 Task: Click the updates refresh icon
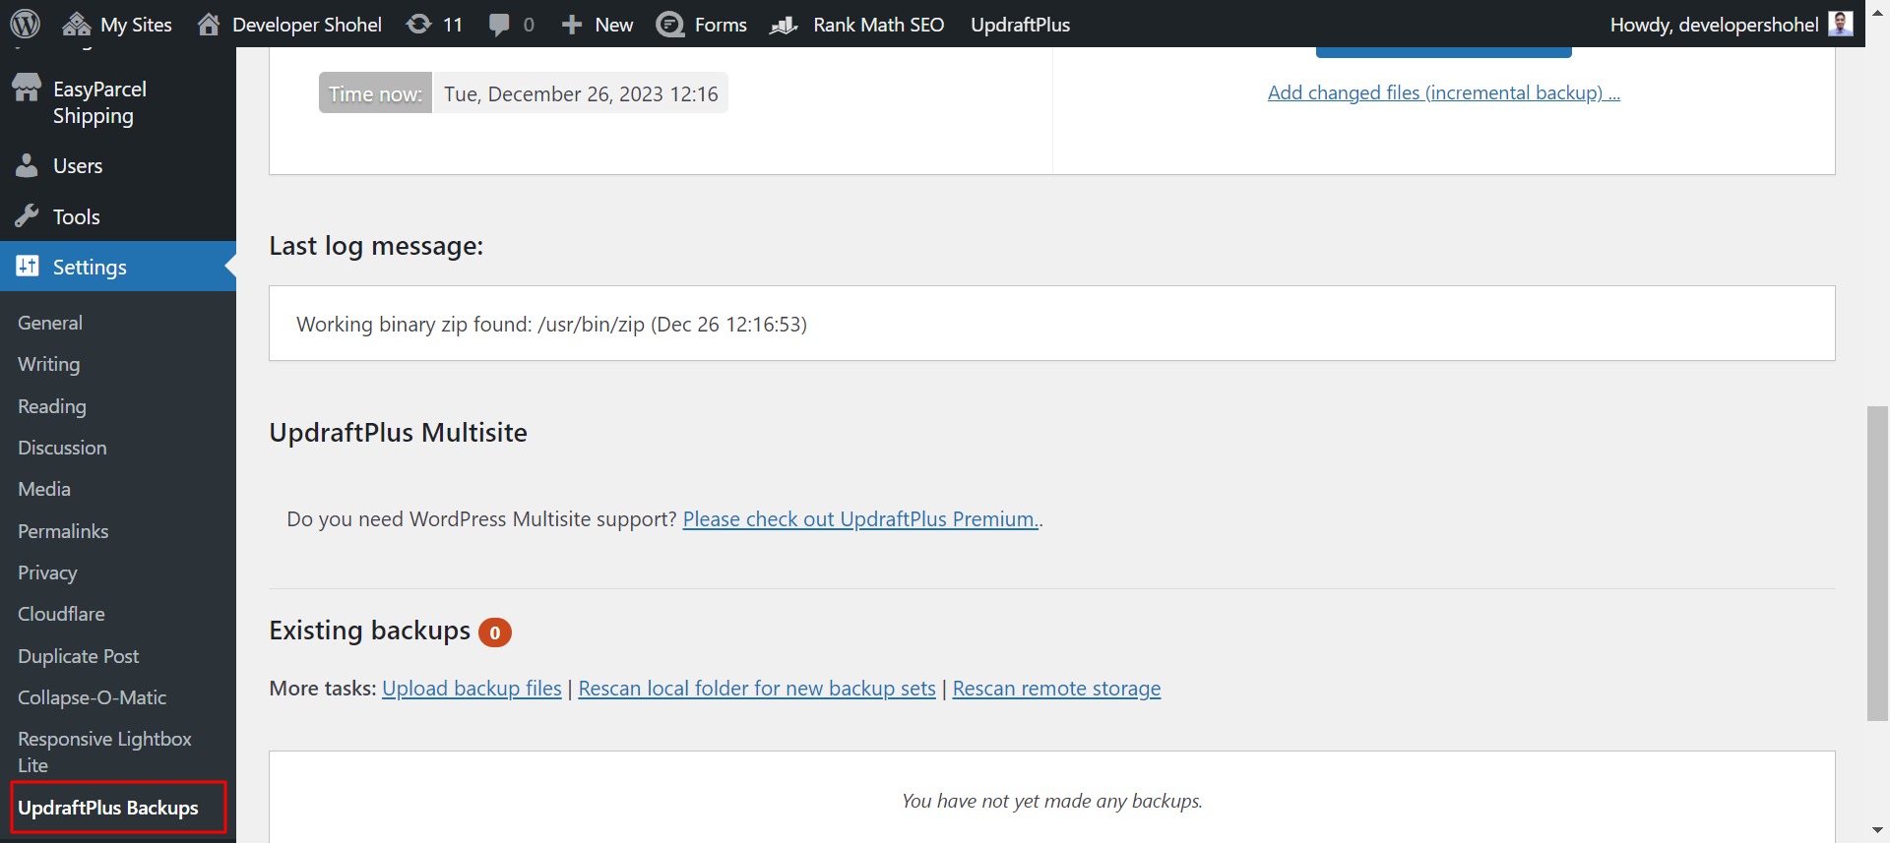tap(418, 24)
